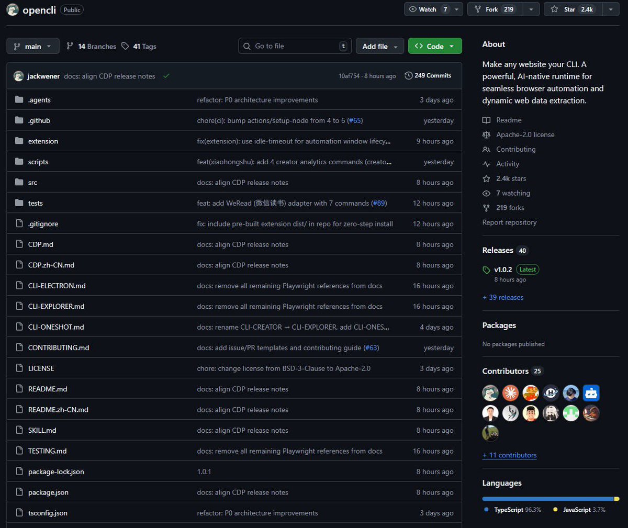Click the + 39 releases link
The image size is (628, 528).
click(x=503, y=297)
